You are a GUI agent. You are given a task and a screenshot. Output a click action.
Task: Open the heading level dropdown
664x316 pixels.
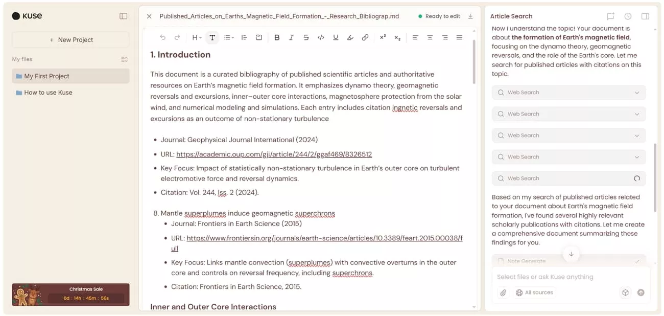(196, 37)
